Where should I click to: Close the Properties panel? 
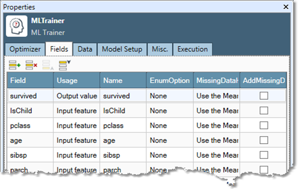(x=286, y=7)
